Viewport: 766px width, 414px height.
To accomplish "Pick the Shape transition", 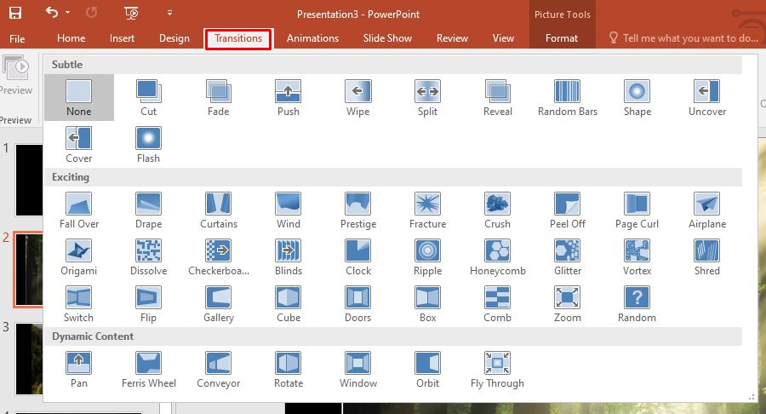I will 637,98.
